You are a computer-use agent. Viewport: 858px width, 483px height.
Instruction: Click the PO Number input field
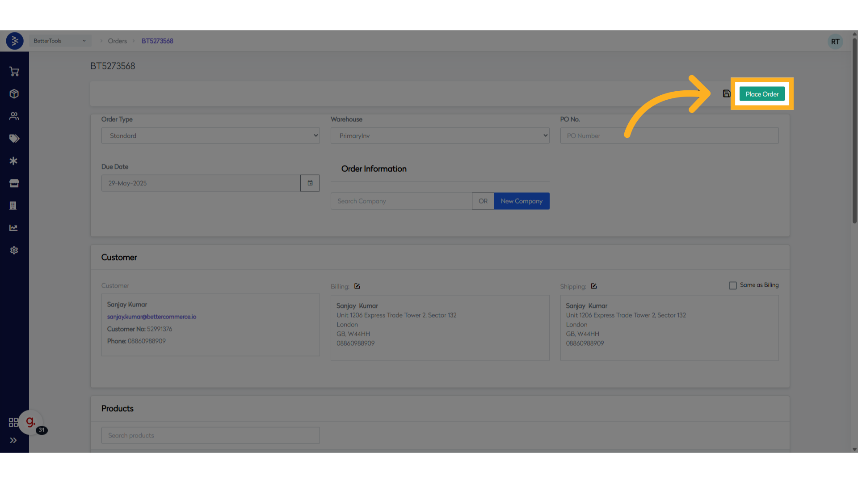click(x=669, y=136)
